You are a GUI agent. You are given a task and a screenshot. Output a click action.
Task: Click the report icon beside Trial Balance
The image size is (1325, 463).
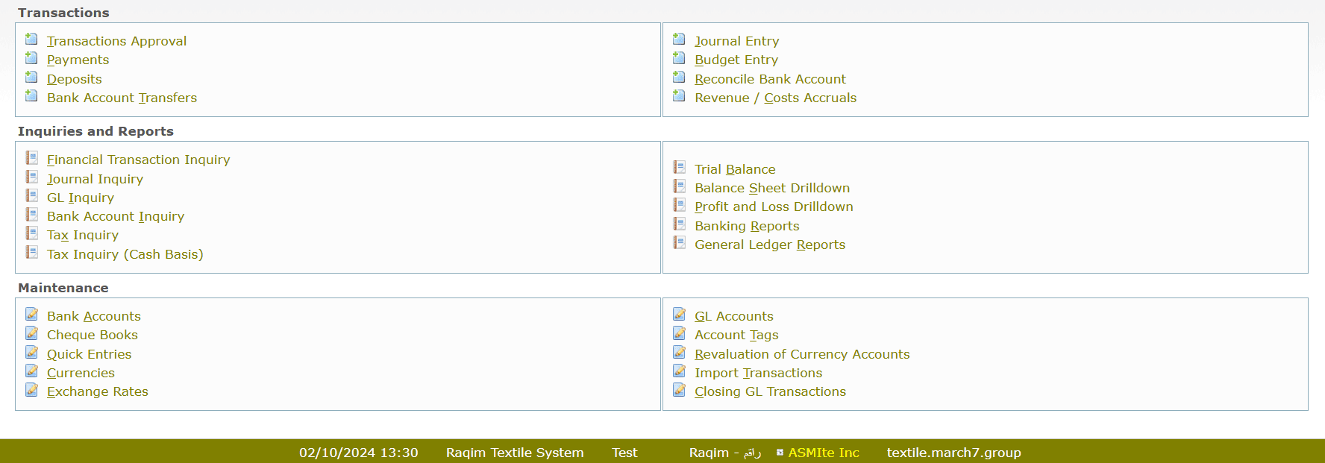point(679,168)
